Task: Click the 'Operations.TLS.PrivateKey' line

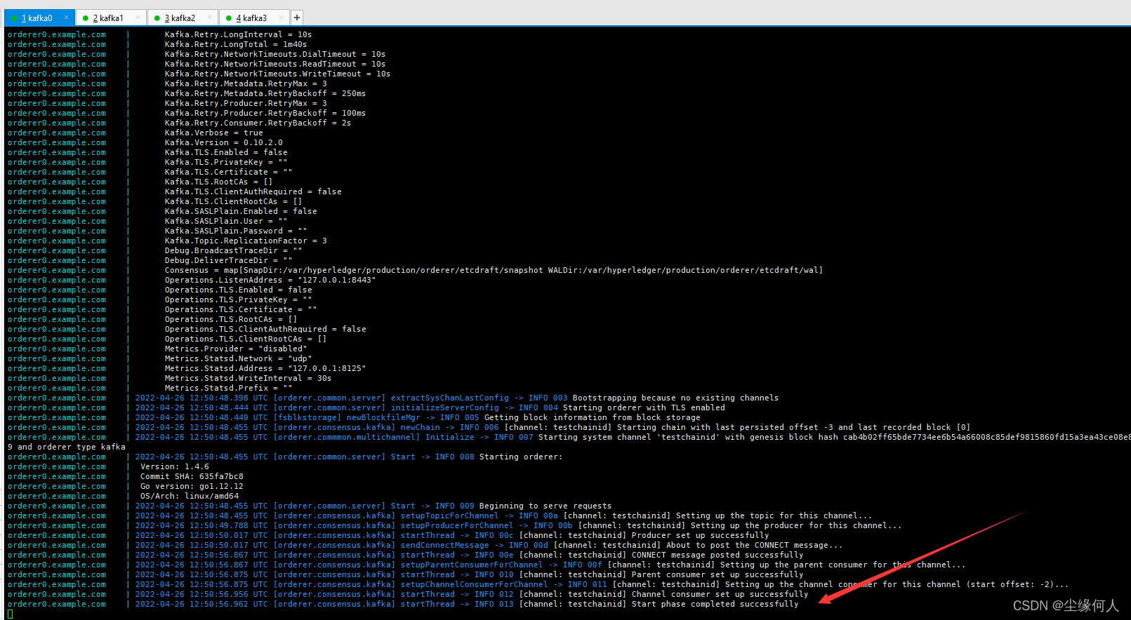Action: pyautogui.click(x=239, y=299)
